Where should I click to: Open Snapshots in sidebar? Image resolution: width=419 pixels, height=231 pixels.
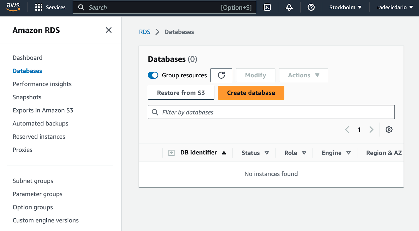(27, 97)
